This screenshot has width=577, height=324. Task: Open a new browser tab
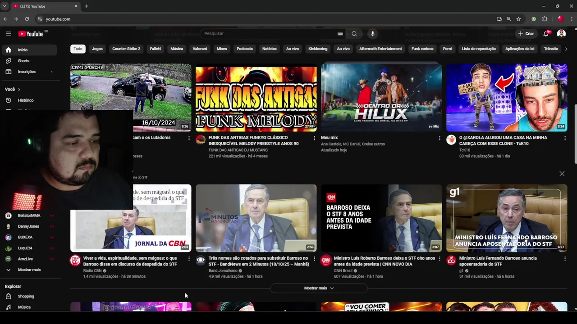[x=87, y=6]
